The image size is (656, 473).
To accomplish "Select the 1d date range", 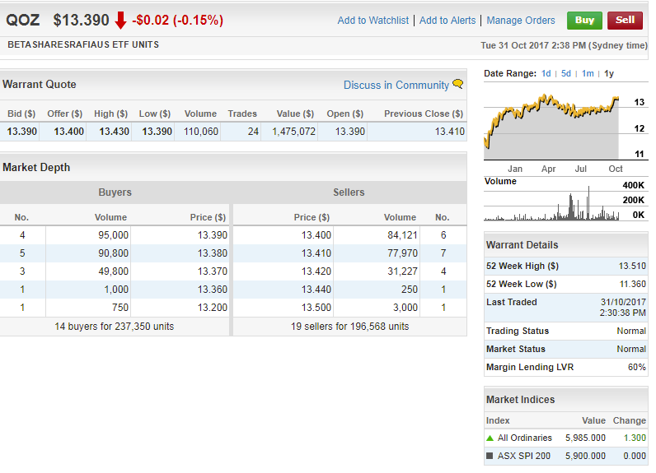I will pyautogui.click(x=546, y=73).
